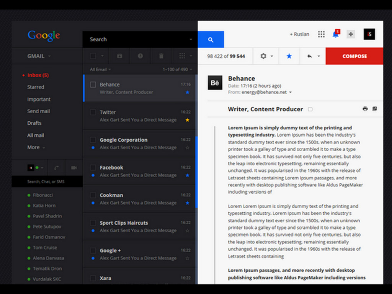
Task: Click the Search, Chat, or SMS field
Action: point(47,181)
